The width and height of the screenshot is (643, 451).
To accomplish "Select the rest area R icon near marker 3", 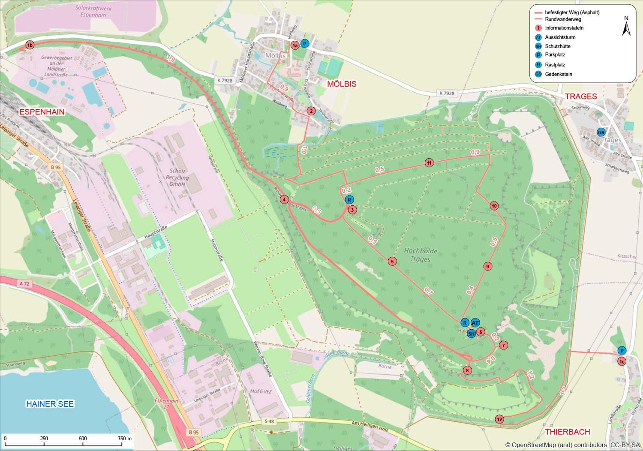I will click(x=349, y=200).
